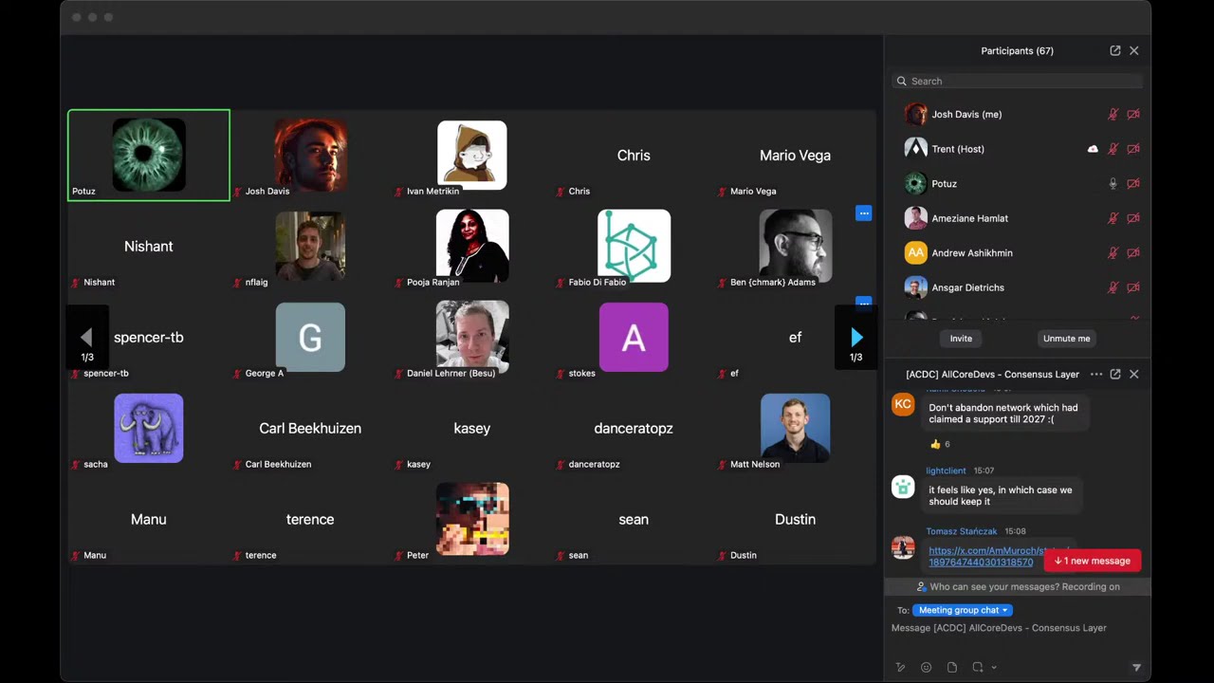Click Potuz's active microphone icon in list
Screen dimensions: 1214x683
coord(1113,184)
